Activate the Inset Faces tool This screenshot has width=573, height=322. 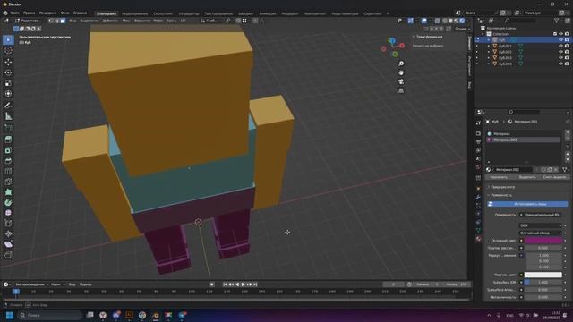8,150
